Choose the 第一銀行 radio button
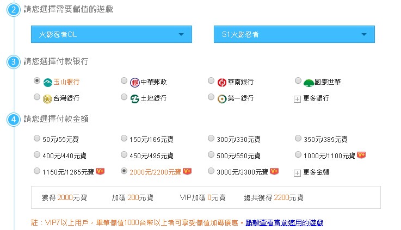Image resolution: width=401 pixels, height=230 pixels. (x=211, y=97)
